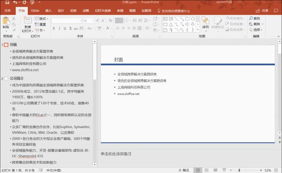The height and width of the screenshot is (173, 282).
Task: Switch to the Slide Show (幻灯片放映) tab
Action: (x=103, y=11)
